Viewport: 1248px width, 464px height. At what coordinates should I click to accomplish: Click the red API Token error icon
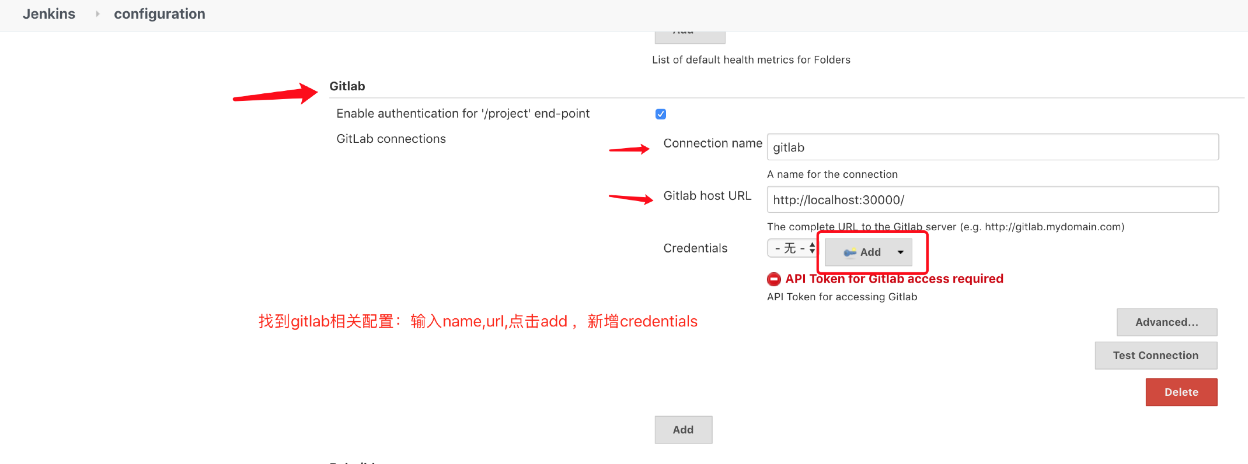point(774,279)
